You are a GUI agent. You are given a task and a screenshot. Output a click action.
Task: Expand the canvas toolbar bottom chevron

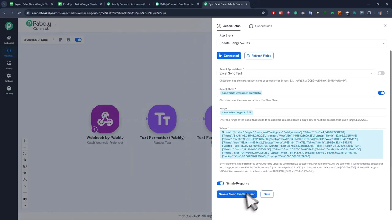pyautogui.click(x=25, y=206)
